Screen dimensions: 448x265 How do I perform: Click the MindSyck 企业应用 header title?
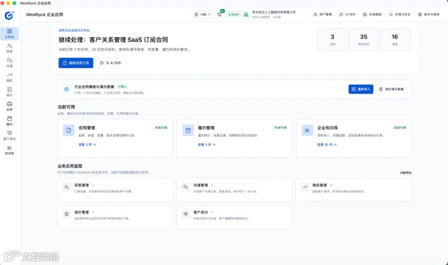[x=45, y=14]
